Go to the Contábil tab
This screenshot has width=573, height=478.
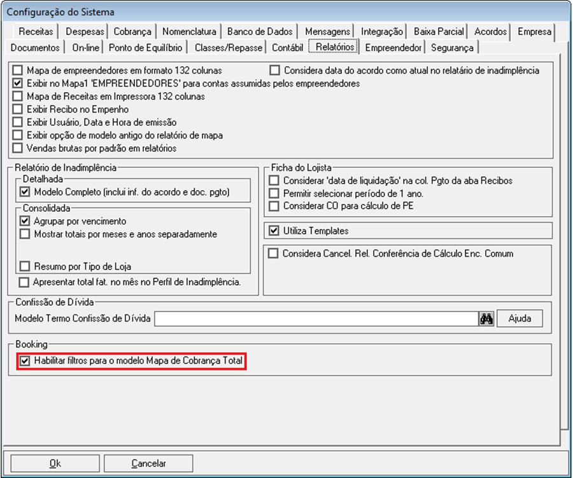287,48
